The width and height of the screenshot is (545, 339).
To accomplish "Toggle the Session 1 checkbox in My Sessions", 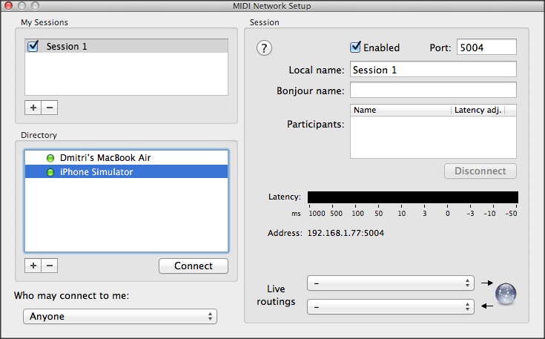I will pyautogui.click(x=33, y=46).
